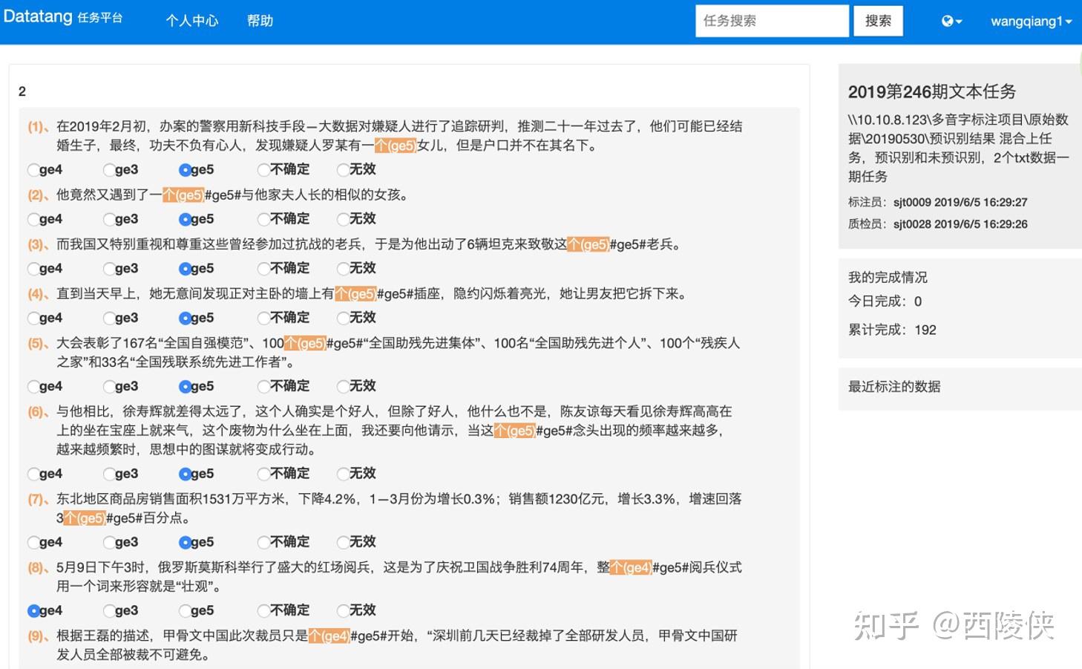This screenshot has width=1082, height=669.
Task: Choose 无效 for sentence (4)
Action: click(x=343, y=318)
